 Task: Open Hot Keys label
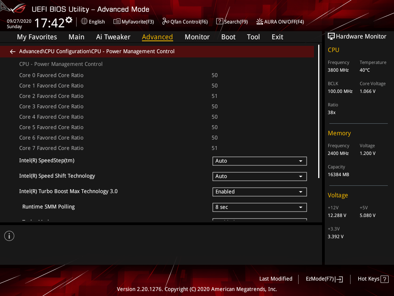(368, 279)
